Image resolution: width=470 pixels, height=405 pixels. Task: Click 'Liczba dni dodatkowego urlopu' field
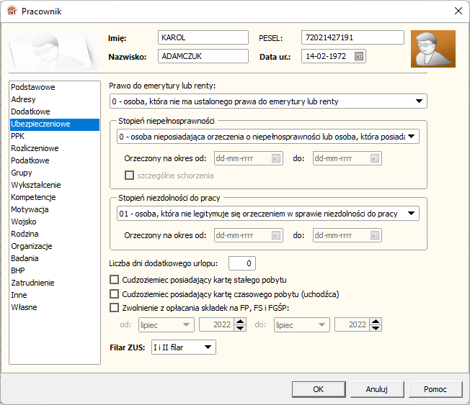242,263
